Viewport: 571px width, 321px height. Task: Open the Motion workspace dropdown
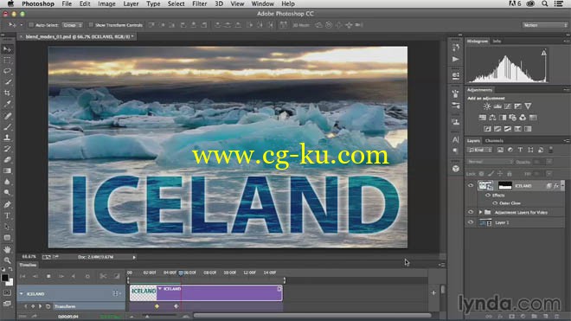tap(545, 25)
